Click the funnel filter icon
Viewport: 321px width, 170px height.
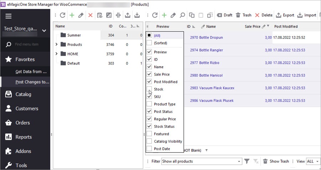pyautogui.click(x=247, y=161)
